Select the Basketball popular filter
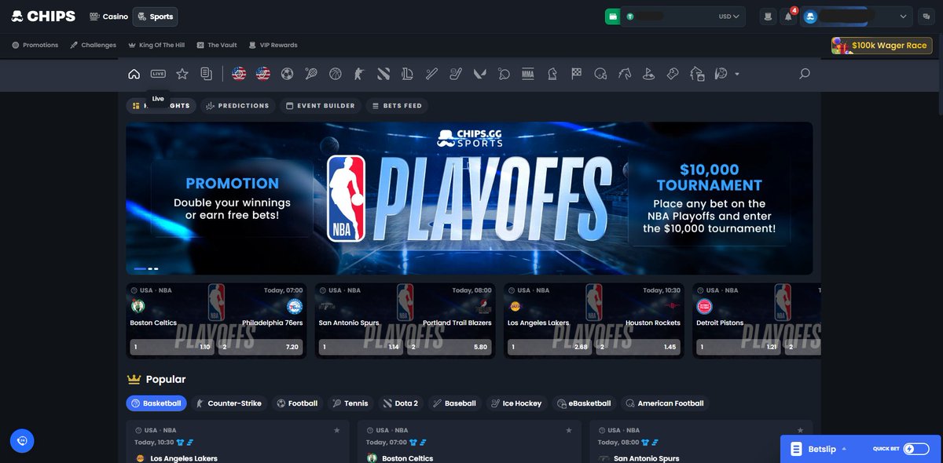 156,403
